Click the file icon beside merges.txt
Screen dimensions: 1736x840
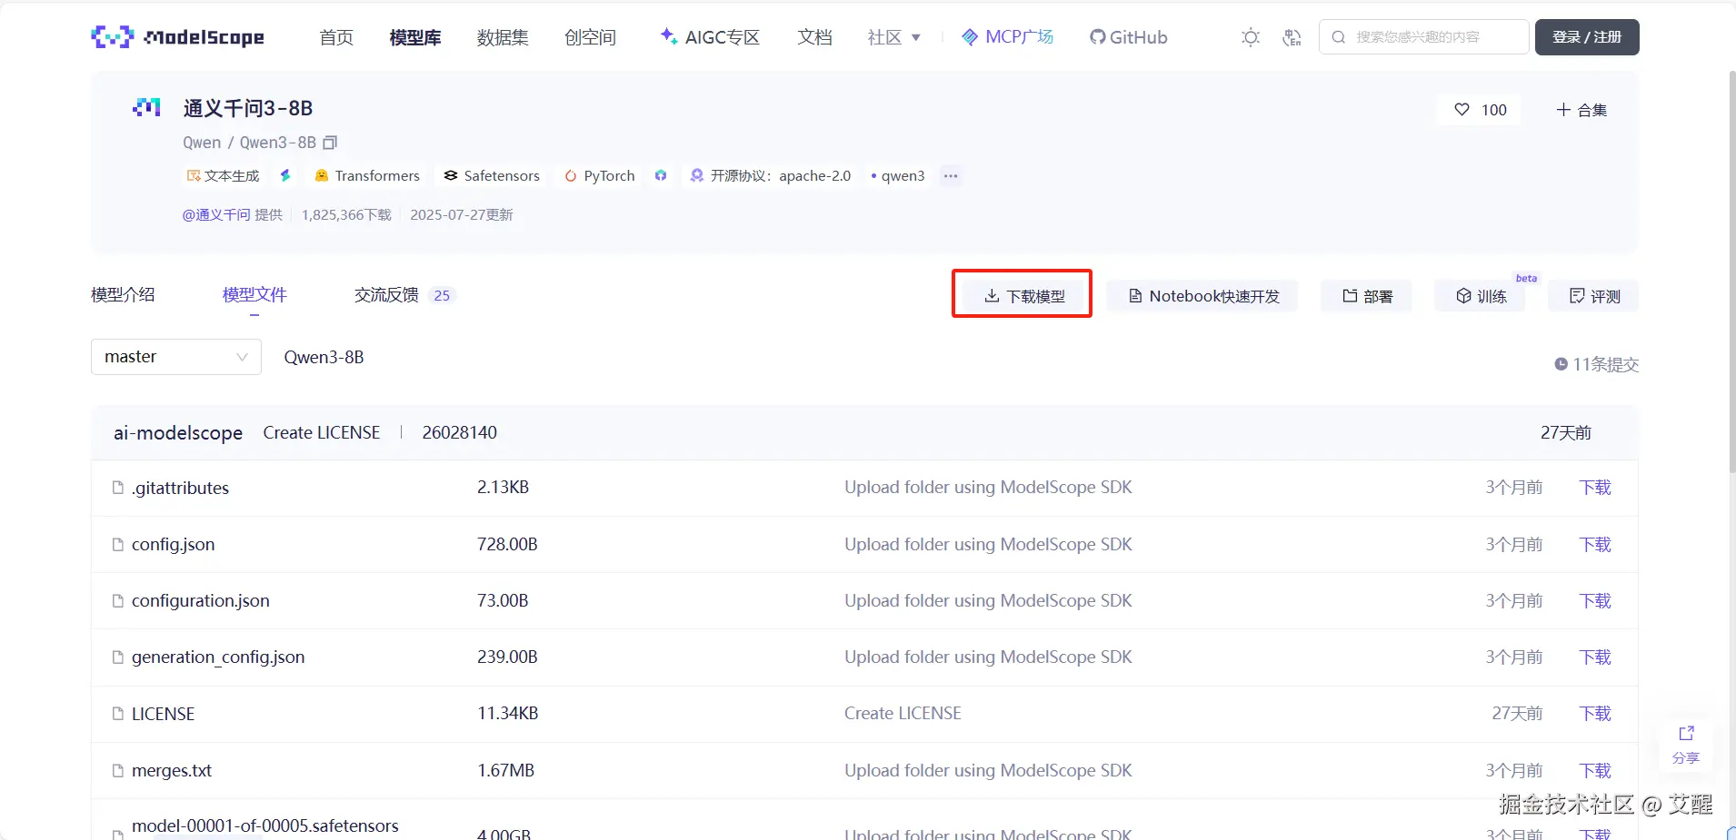pyautogui.click(x=117, y=770)
